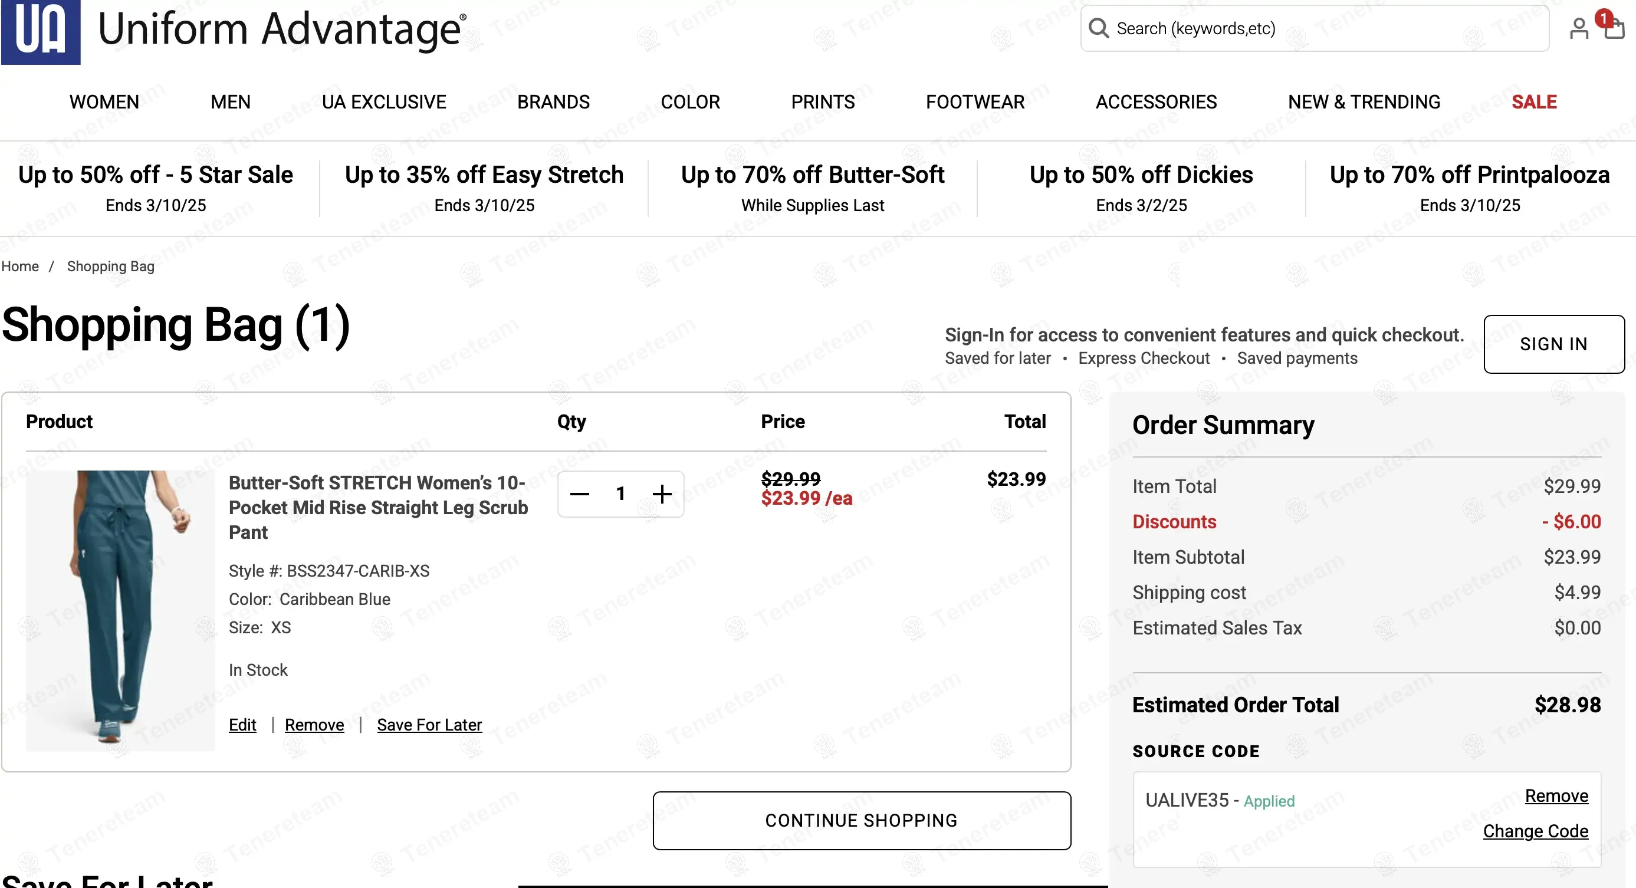Screen dimensions: 1636x888
Task: Increase quantity with the plus button
Action: pos(662,494)
